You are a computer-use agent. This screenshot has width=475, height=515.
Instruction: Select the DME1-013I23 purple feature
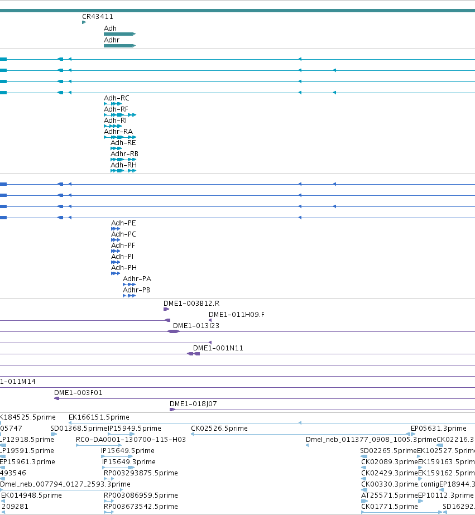[174, 331]
